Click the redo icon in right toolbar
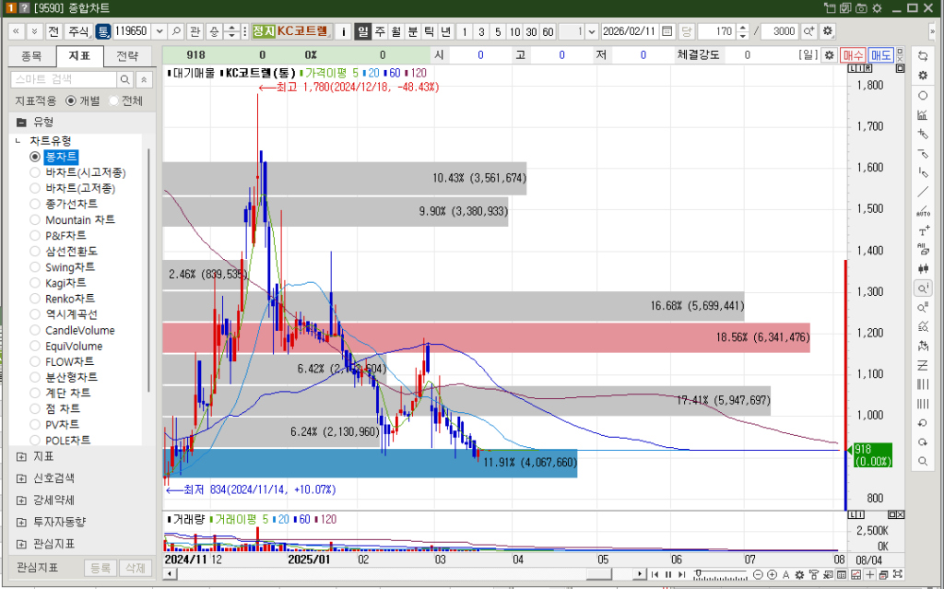This screenshot has width=944, height=589. coord(922,442)
